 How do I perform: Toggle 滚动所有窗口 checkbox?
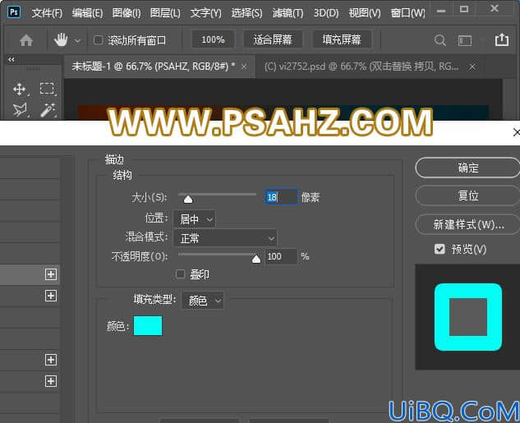(98, 40)
